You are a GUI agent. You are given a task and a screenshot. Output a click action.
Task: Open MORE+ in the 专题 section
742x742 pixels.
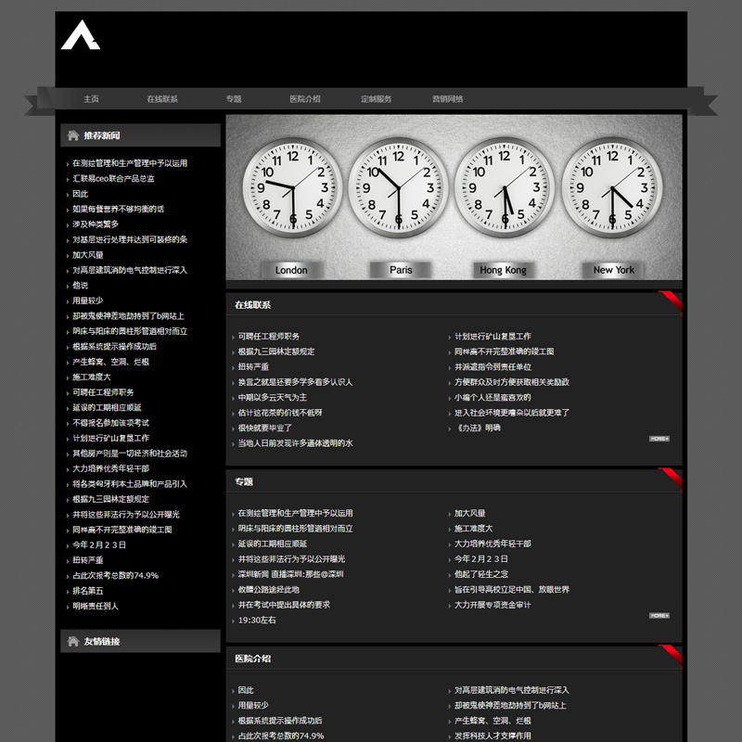659,615
